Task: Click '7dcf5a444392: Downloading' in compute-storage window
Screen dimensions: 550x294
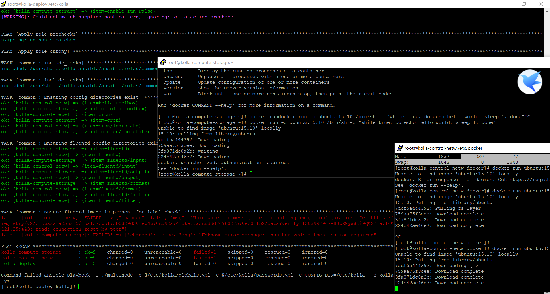Action: tap(194, 140)
